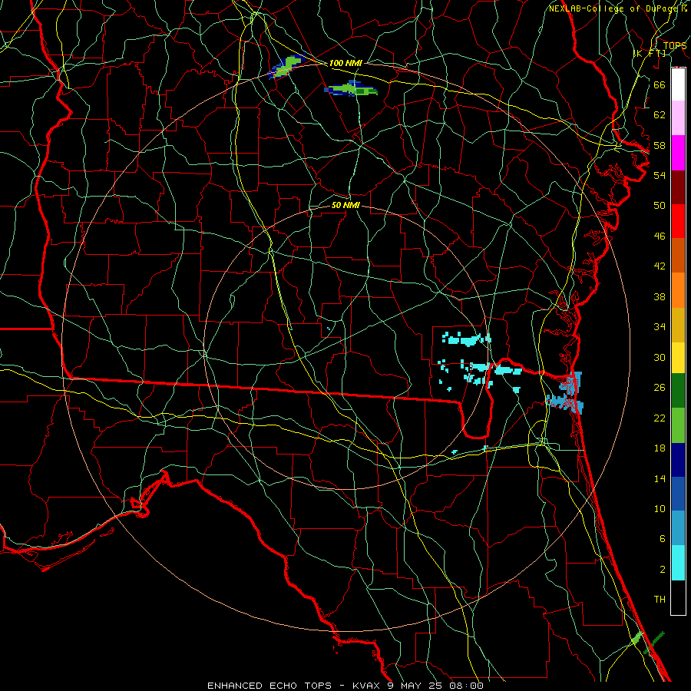
Task: Click the "2" legend value
Action: pyautogui.click(x=662, y=570)
